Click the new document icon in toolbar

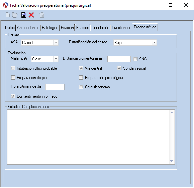(x=8, y=15)
